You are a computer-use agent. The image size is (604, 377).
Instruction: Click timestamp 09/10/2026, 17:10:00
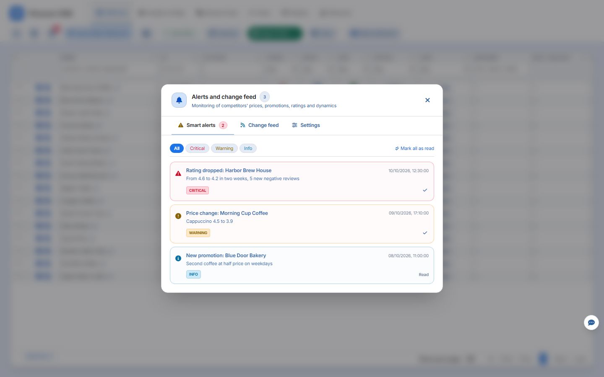[409, 213]
